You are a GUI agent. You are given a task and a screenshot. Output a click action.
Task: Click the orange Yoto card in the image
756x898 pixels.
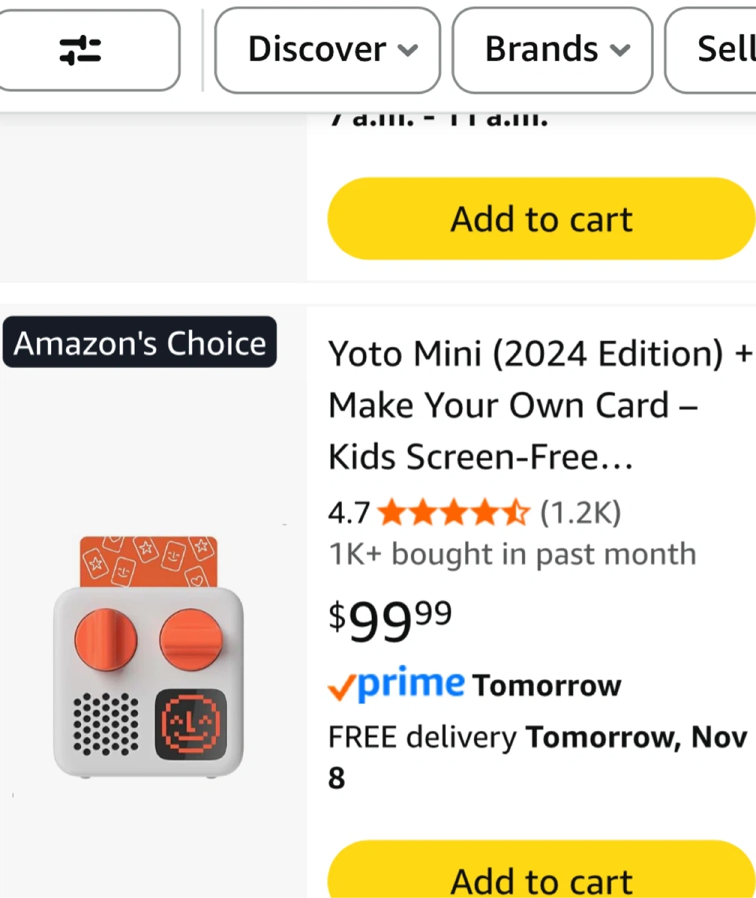[148, 561]
